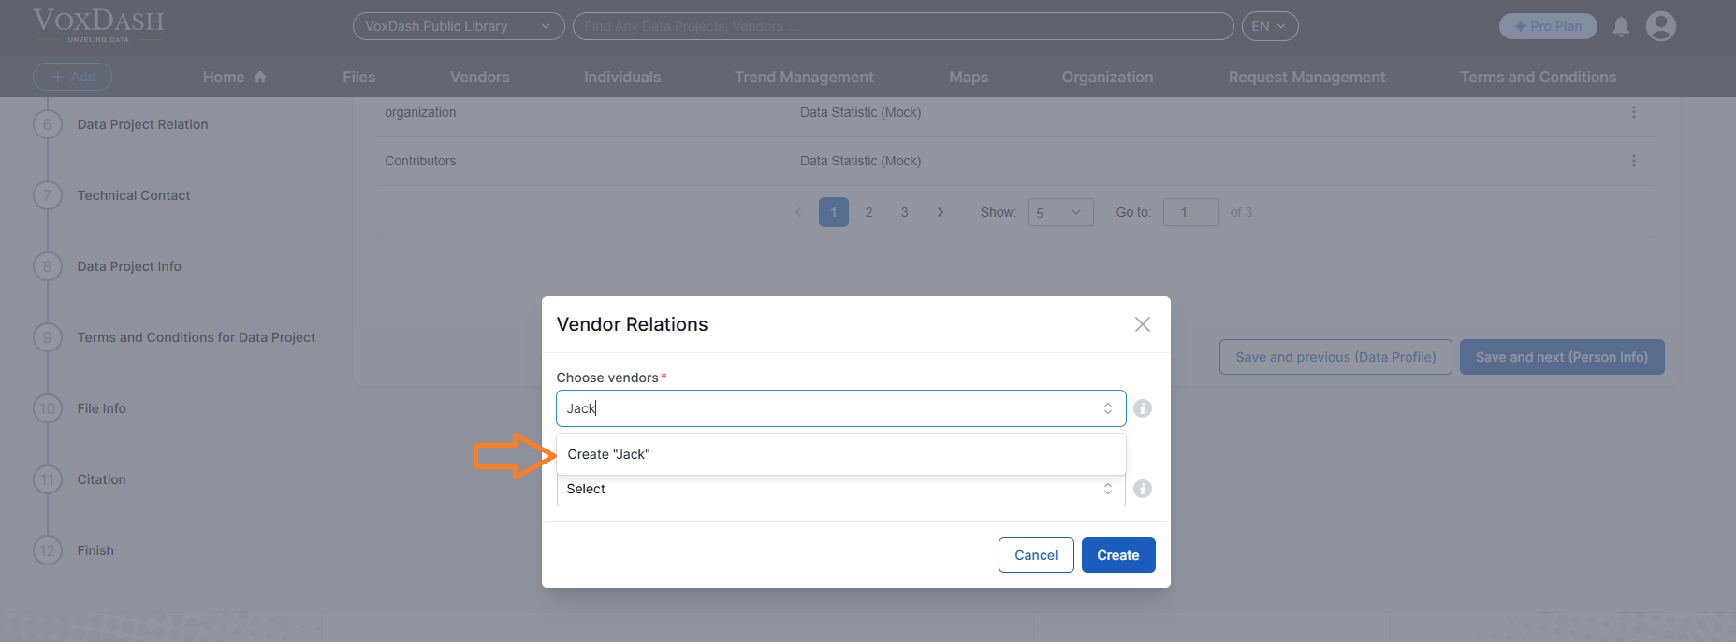
Task: Click the top search bar field
Action: click(903, 26)
